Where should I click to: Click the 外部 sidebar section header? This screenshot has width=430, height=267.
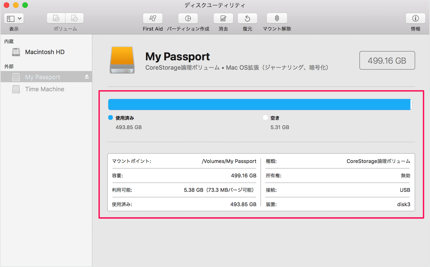[9, 66]
